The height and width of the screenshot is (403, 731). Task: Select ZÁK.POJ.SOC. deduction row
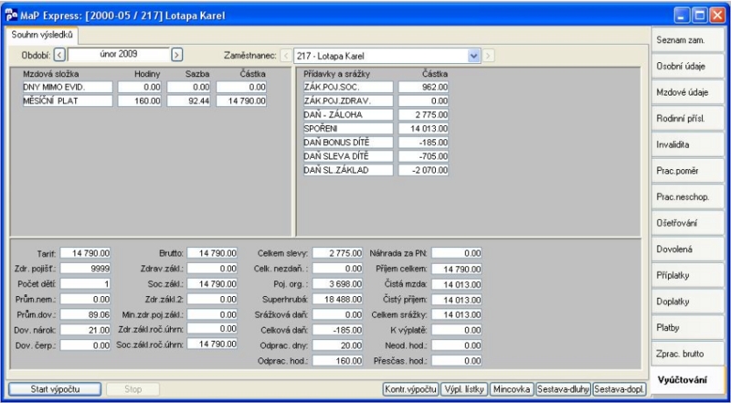tap(376, 87)
